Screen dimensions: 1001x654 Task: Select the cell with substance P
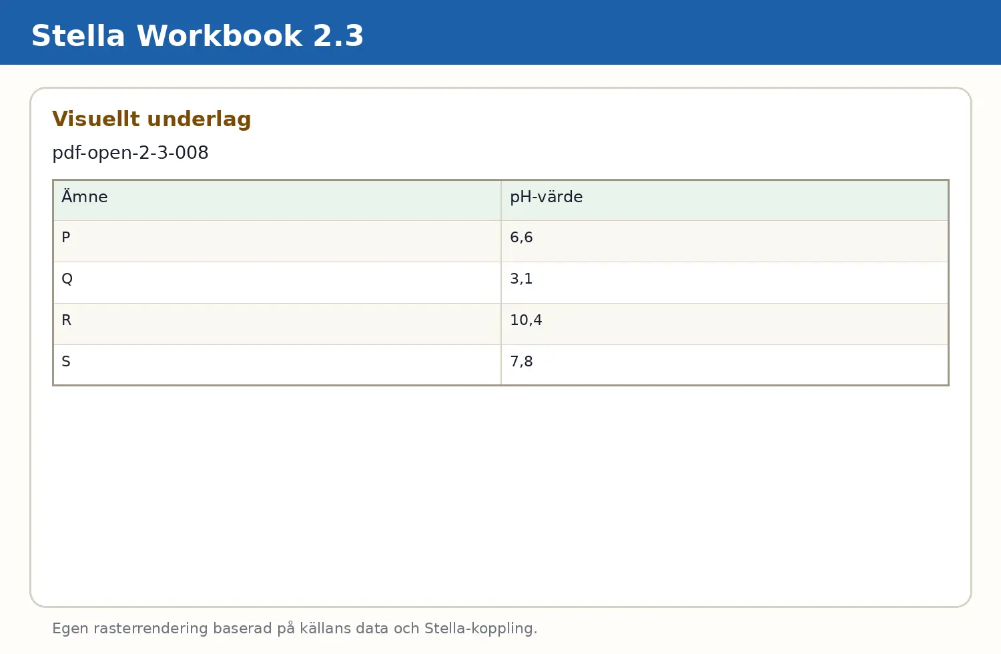click(x=277, y=242)
